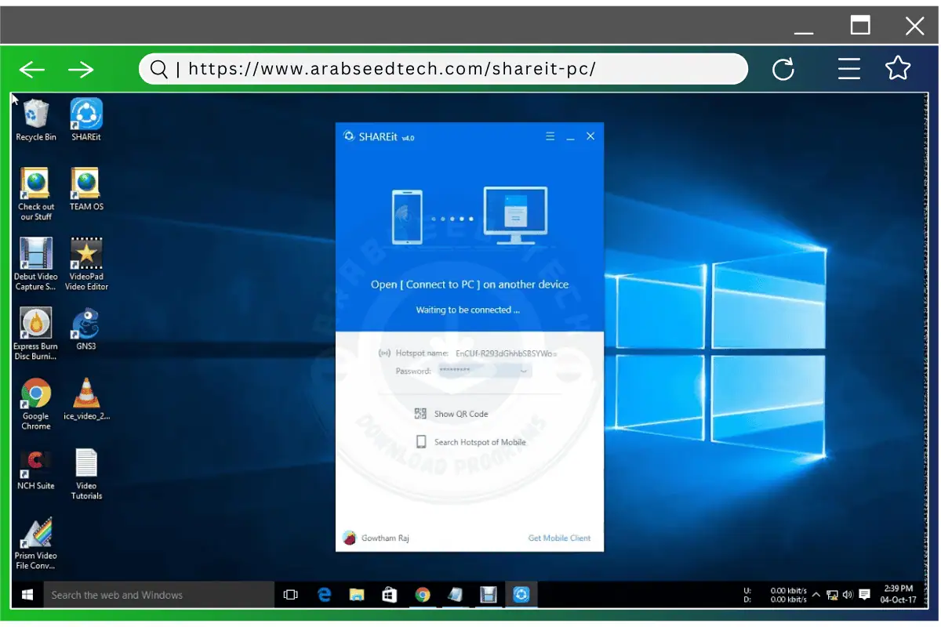Open GNS3 desktop icon
This screenshot has height=627, width=941.
click(x=86, y=324)
